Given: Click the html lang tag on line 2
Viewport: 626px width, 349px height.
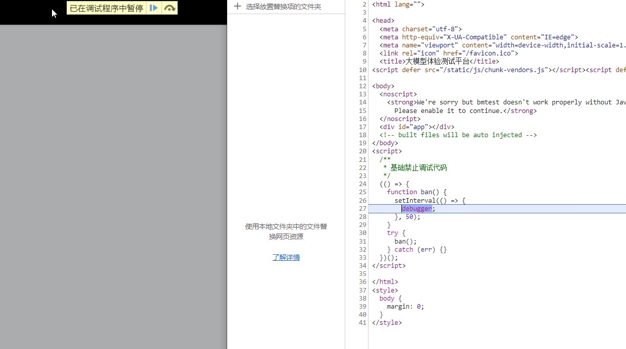Looking at the screenshot, I should [x=398, y=5].
